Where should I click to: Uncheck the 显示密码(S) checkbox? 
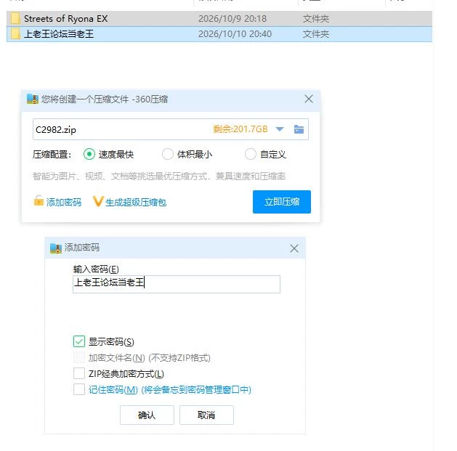click(x=79, y=341)
